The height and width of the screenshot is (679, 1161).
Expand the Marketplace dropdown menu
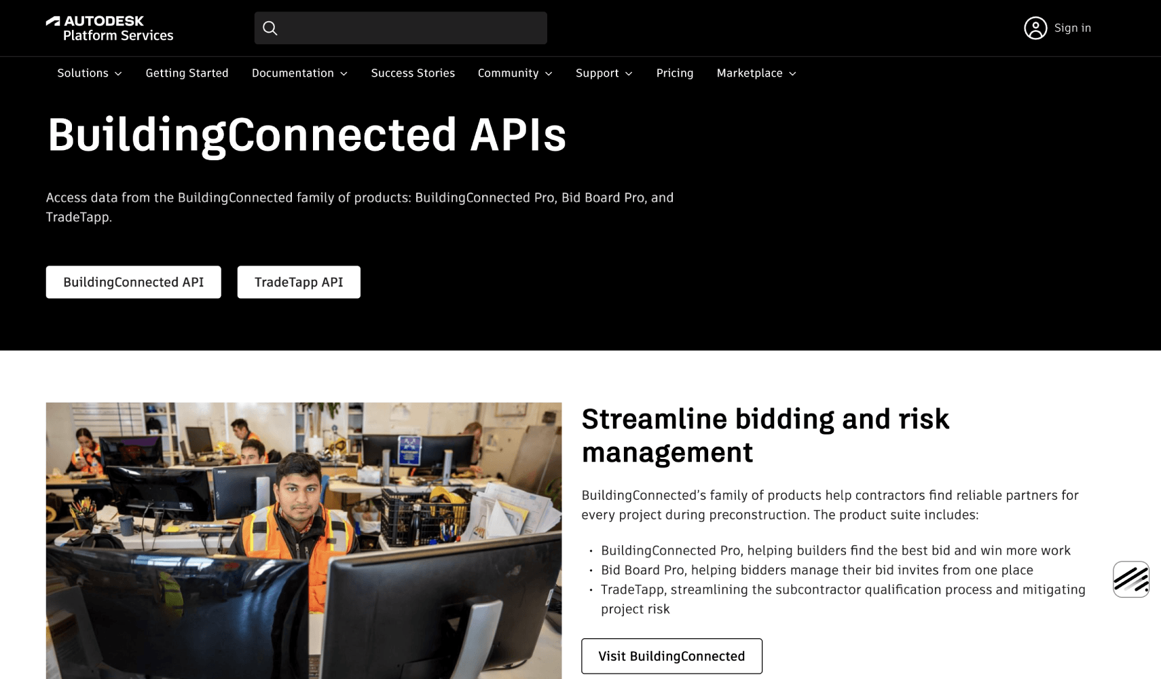756,73
